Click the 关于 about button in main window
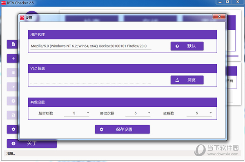This screenshot has height=162, width=245. 32,143
